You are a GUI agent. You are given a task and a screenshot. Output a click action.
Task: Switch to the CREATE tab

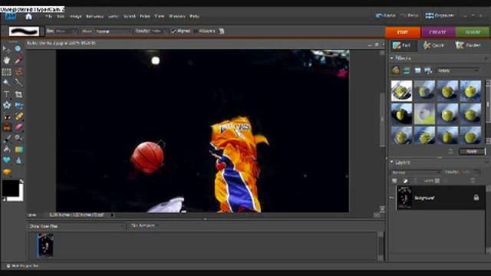[x=437, y=32]
